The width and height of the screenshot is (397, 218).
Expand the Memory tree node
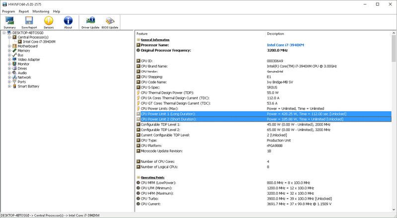(x=9, y=51)
